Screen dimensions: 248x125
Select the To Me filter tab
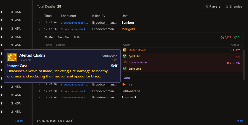(x=49, y=37)
